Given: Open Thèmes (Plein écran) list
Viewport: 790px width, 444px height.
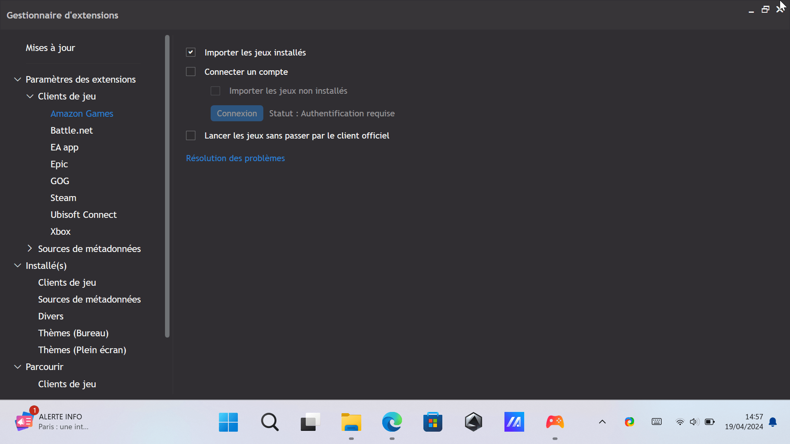Looking at the screenshot, I should tap(82, 350).
